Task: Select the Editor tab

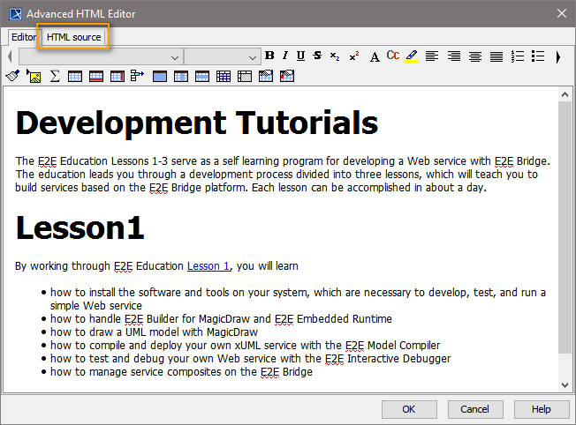Action: click(24, 37)
